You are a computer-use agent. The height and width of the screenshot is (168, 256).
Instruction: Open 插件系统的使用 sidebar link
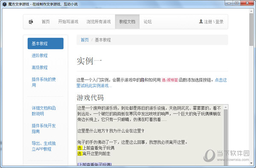tap(44, 82)
